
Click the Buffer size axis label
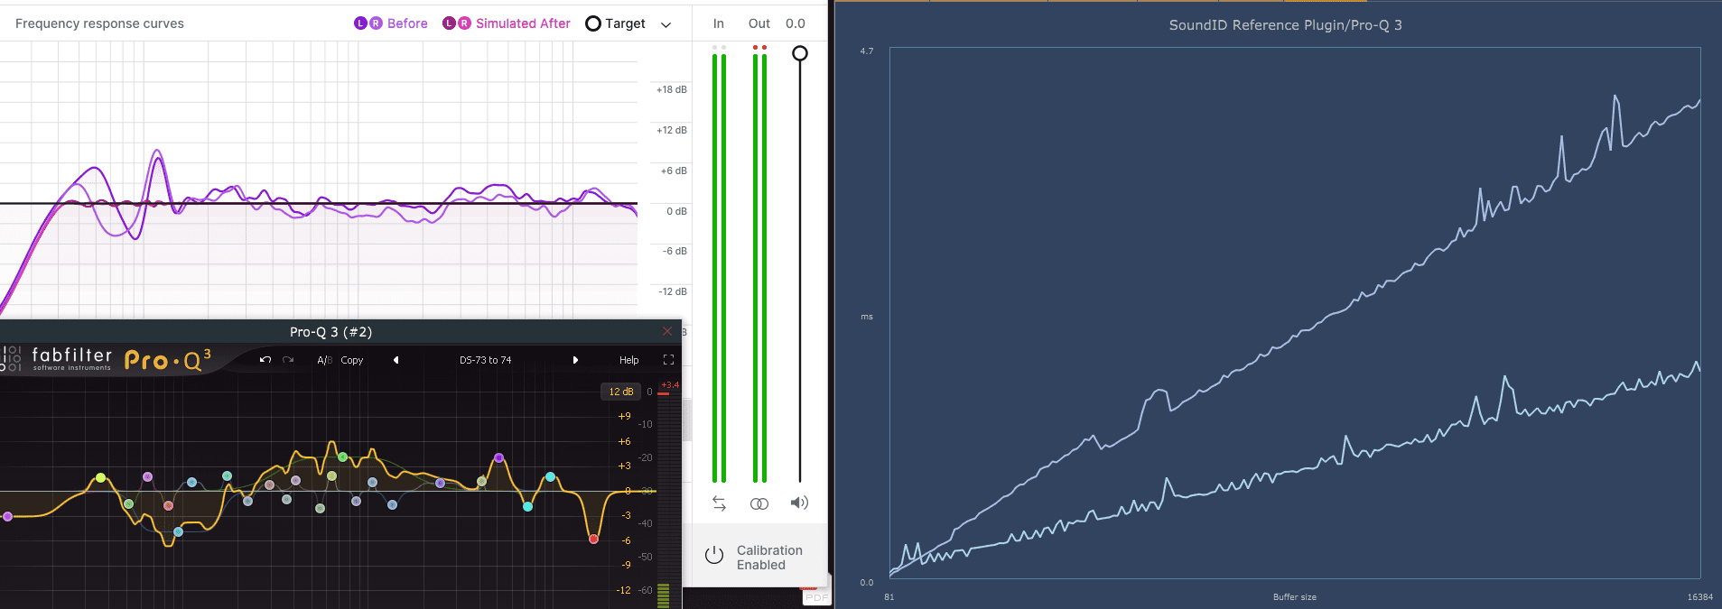[x=1295, y=597]
